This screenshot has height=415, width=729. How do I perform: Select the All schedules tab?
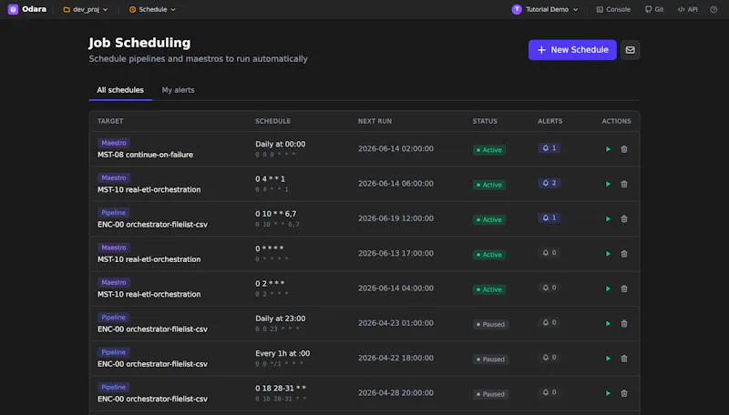(120, 90)
